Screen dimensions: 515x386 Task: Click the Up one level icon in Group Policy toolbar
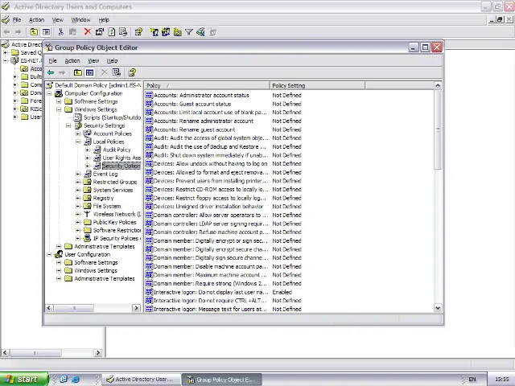(x=78, y=72)
